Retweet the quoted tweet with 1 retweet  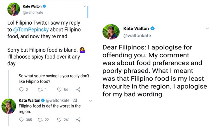(40, 90)
